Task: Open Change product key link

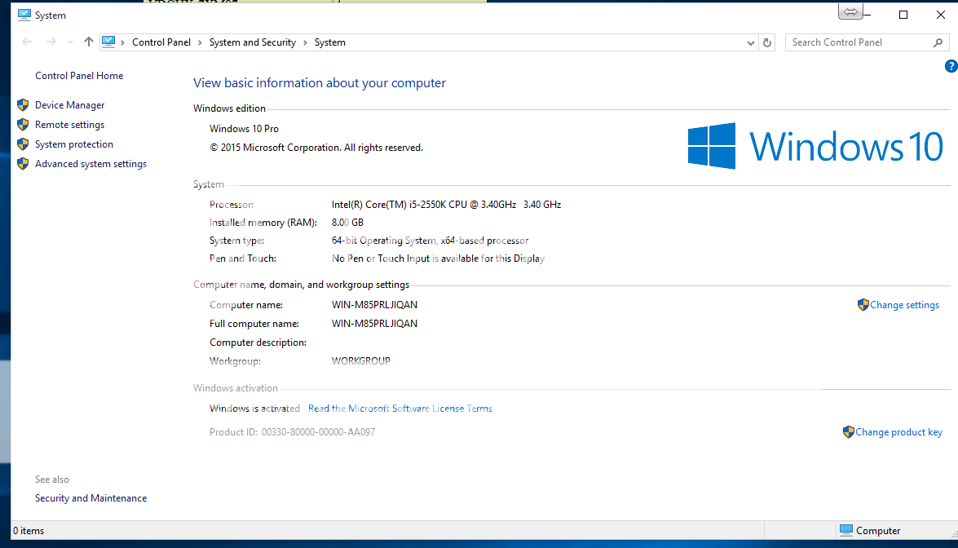Action: pyautogui.click(x=898, y=432)
